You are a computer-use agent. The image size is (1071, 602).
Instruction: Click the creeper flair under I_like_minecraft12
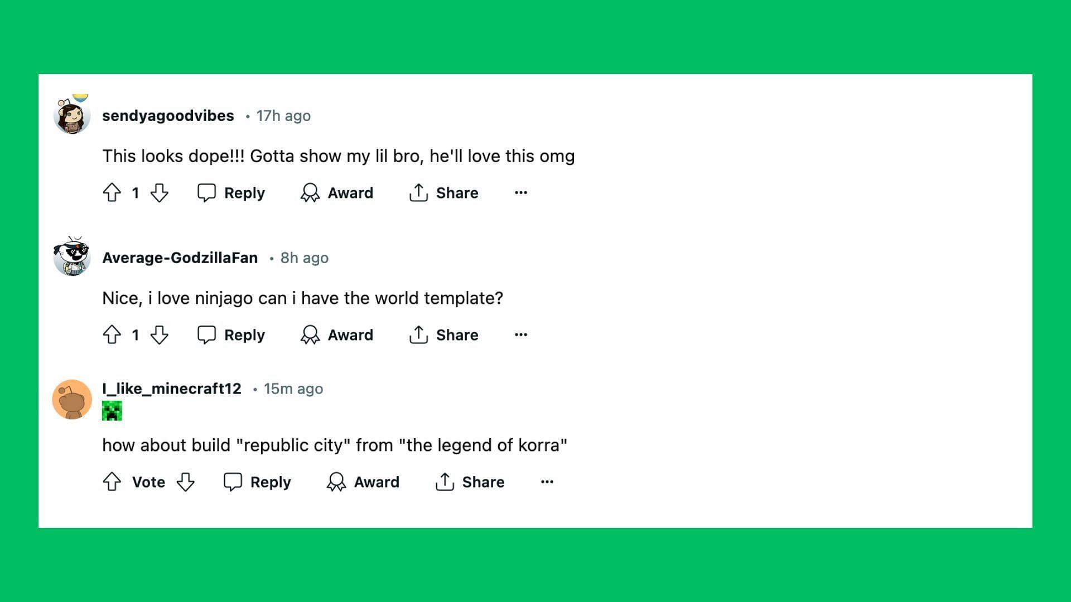click(112, 411)
